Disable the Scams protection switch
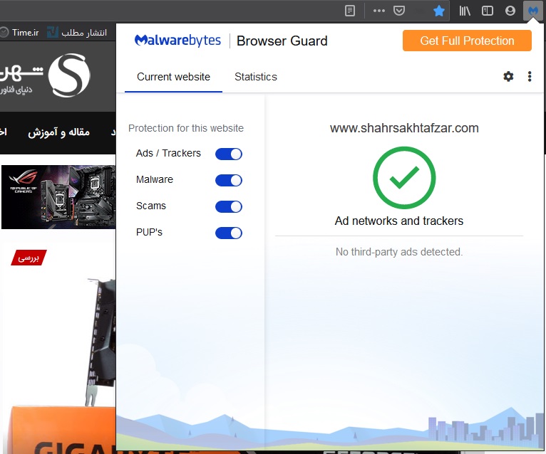This screenshot has width=546, height=454. 228,207
